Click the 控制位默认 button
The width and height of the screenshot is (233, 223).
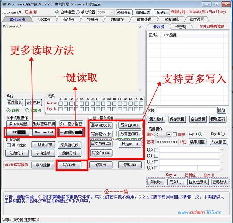198,182
